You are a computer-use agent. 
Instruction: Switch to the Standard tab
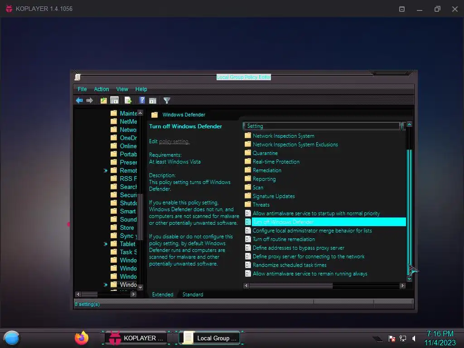(x=193, y=295)
